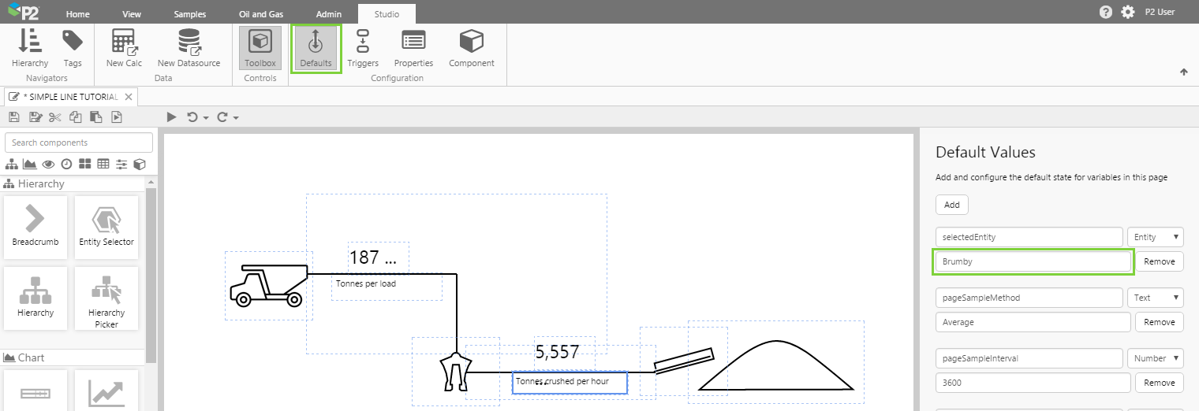This screenshot has width=1199, height=411.
Task: Open the Properties panel from the ribbon
Action: 413,48
